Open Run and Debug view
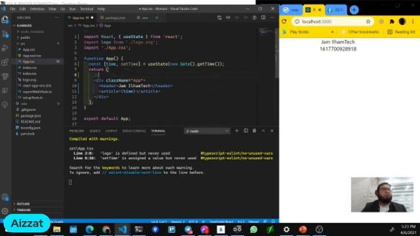 [5, 48]
